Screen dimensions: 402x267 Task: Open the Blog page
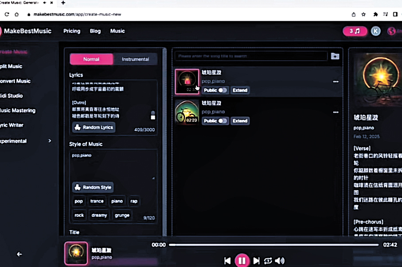click(95, 31)
